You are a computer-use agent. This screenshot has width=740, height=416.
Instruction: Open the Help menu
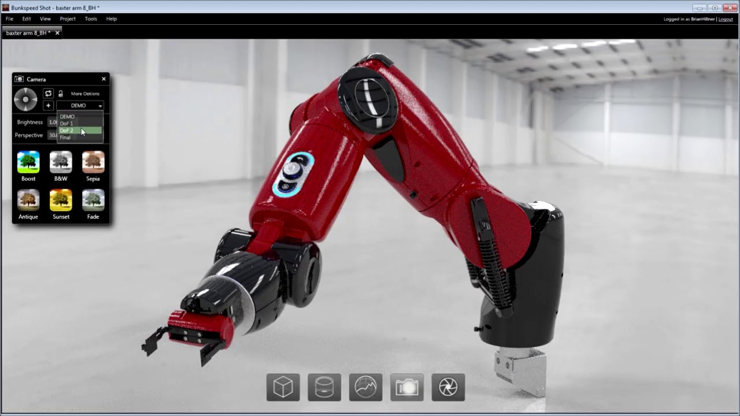tap(112, 19)
